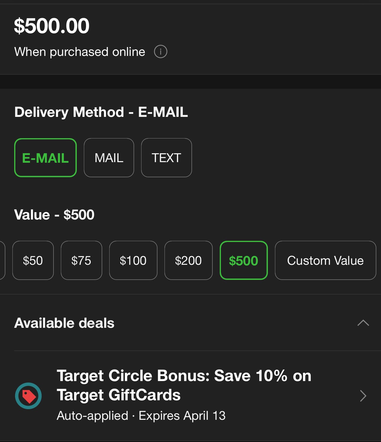Open deal details via right chevron arrow
This screenshot has width=381, height=442.
click(363, 396)
